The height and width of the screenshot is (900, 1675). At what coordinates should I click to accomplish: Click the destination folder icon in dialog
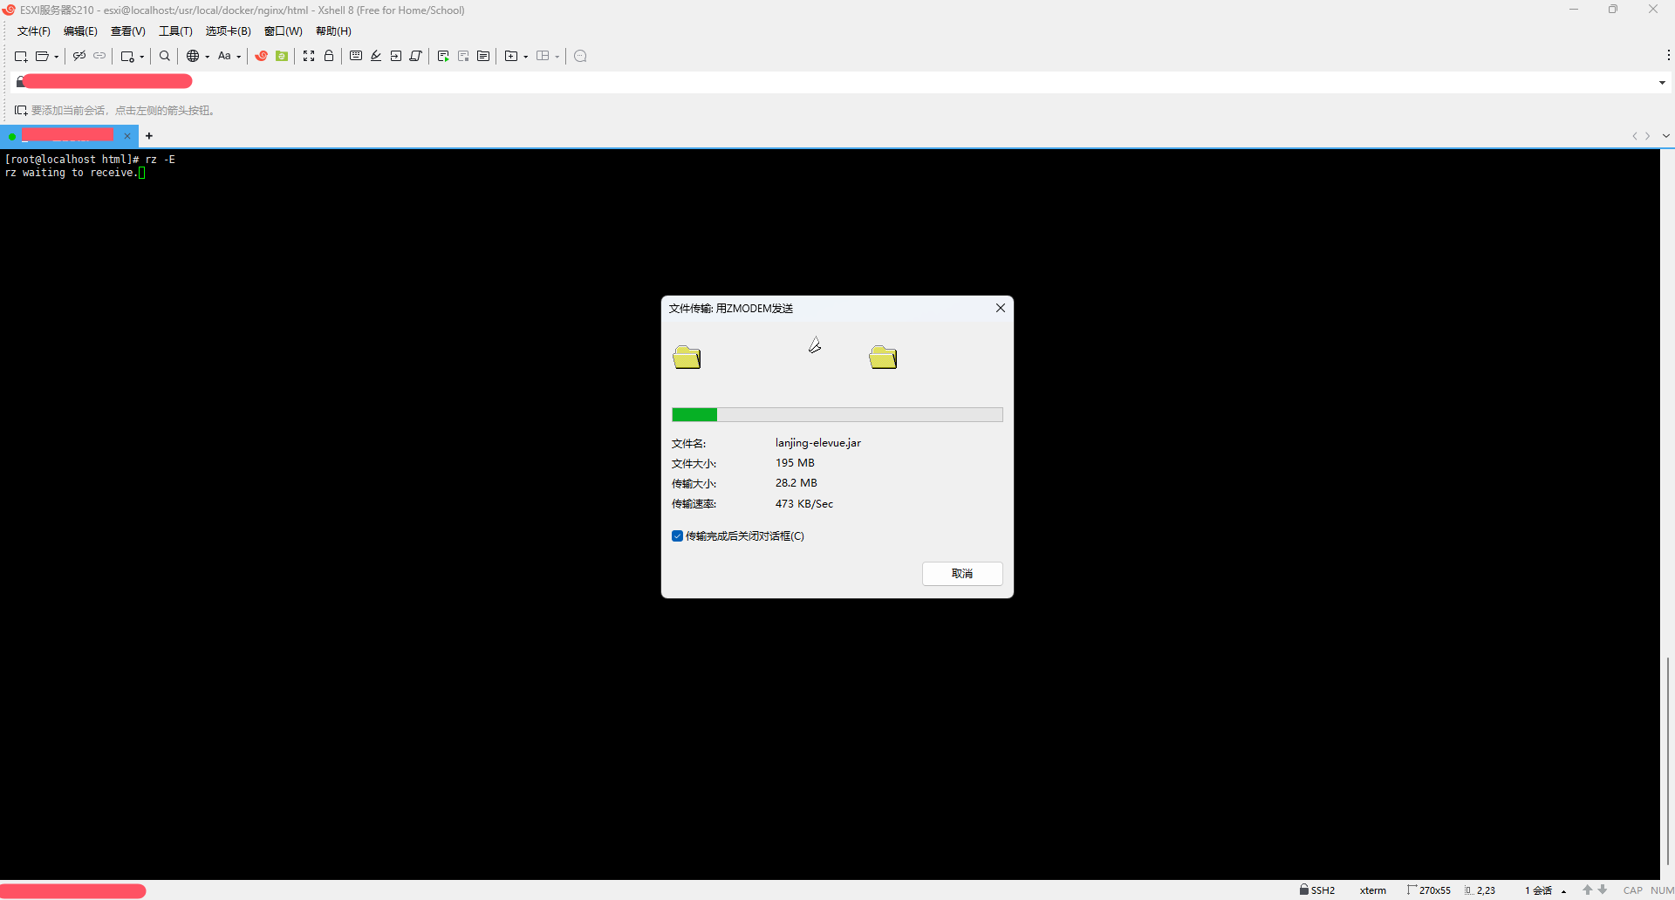click(883, 357)
